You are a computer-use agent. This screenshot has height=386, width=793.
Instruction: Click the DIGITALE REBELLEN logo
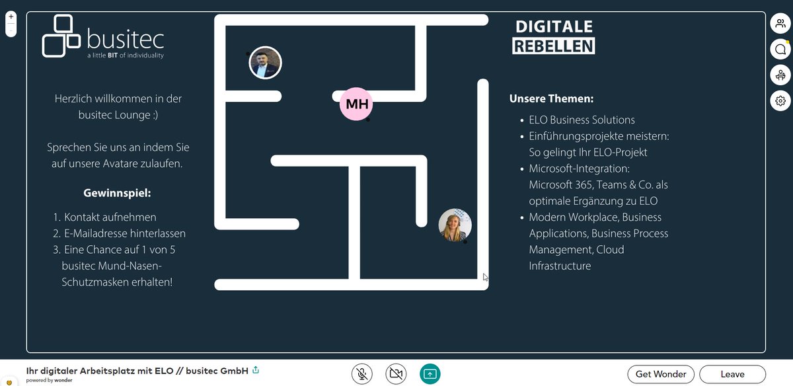pos(554,37)
